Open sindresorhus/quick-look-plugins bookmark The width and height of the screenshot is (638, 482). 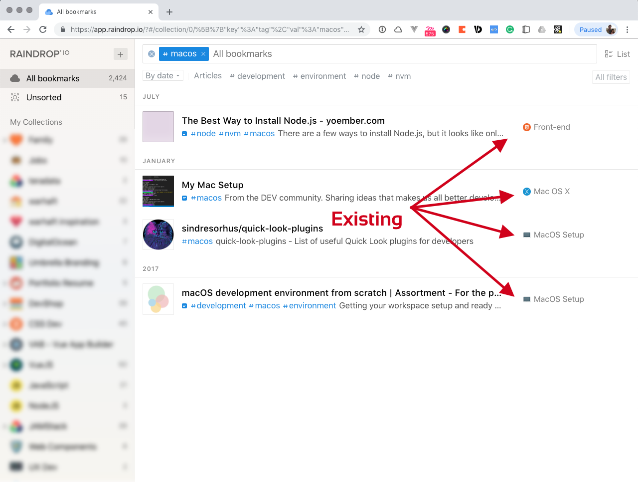click(x=253, y=229)
